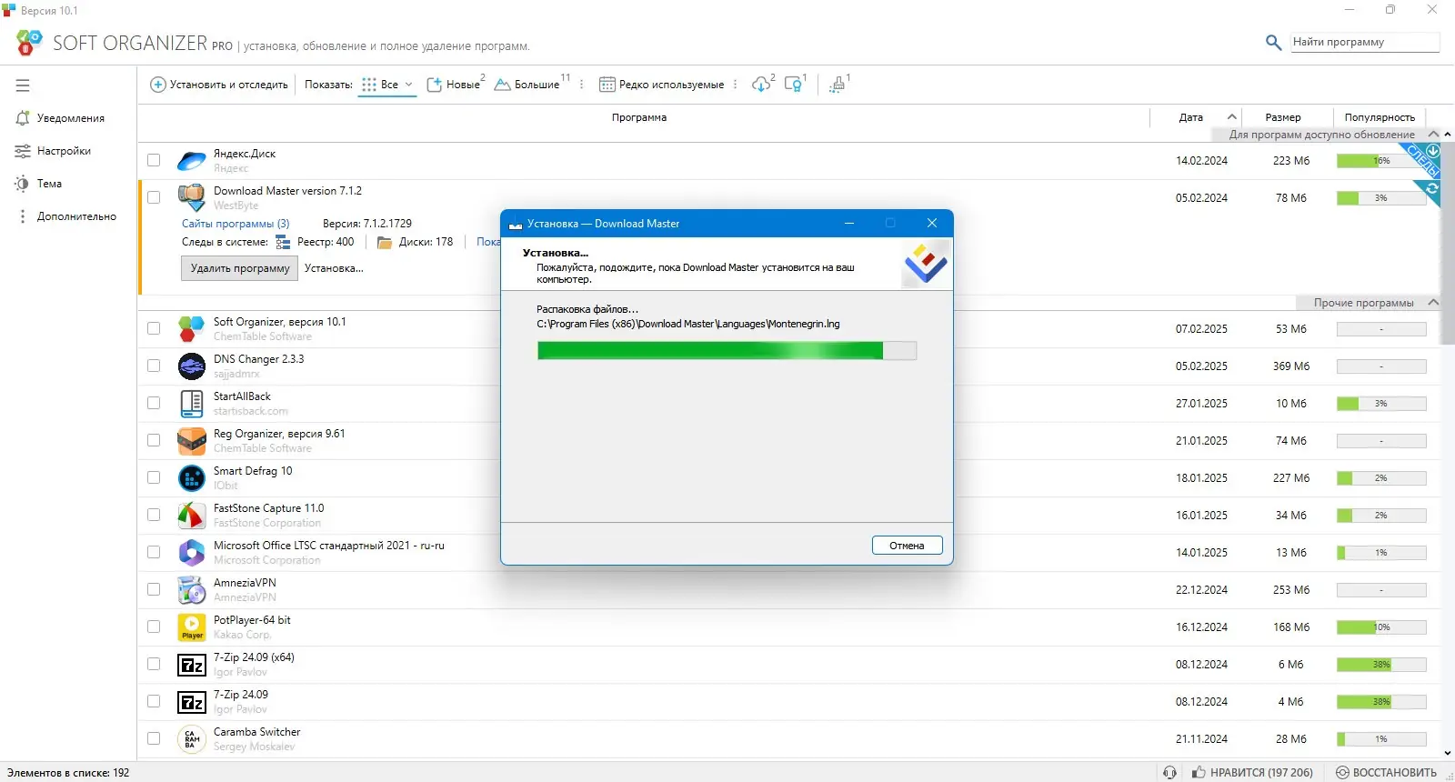
Task: Click the download badge on Яндекс.Диск row
Action: pos(1433,150)
